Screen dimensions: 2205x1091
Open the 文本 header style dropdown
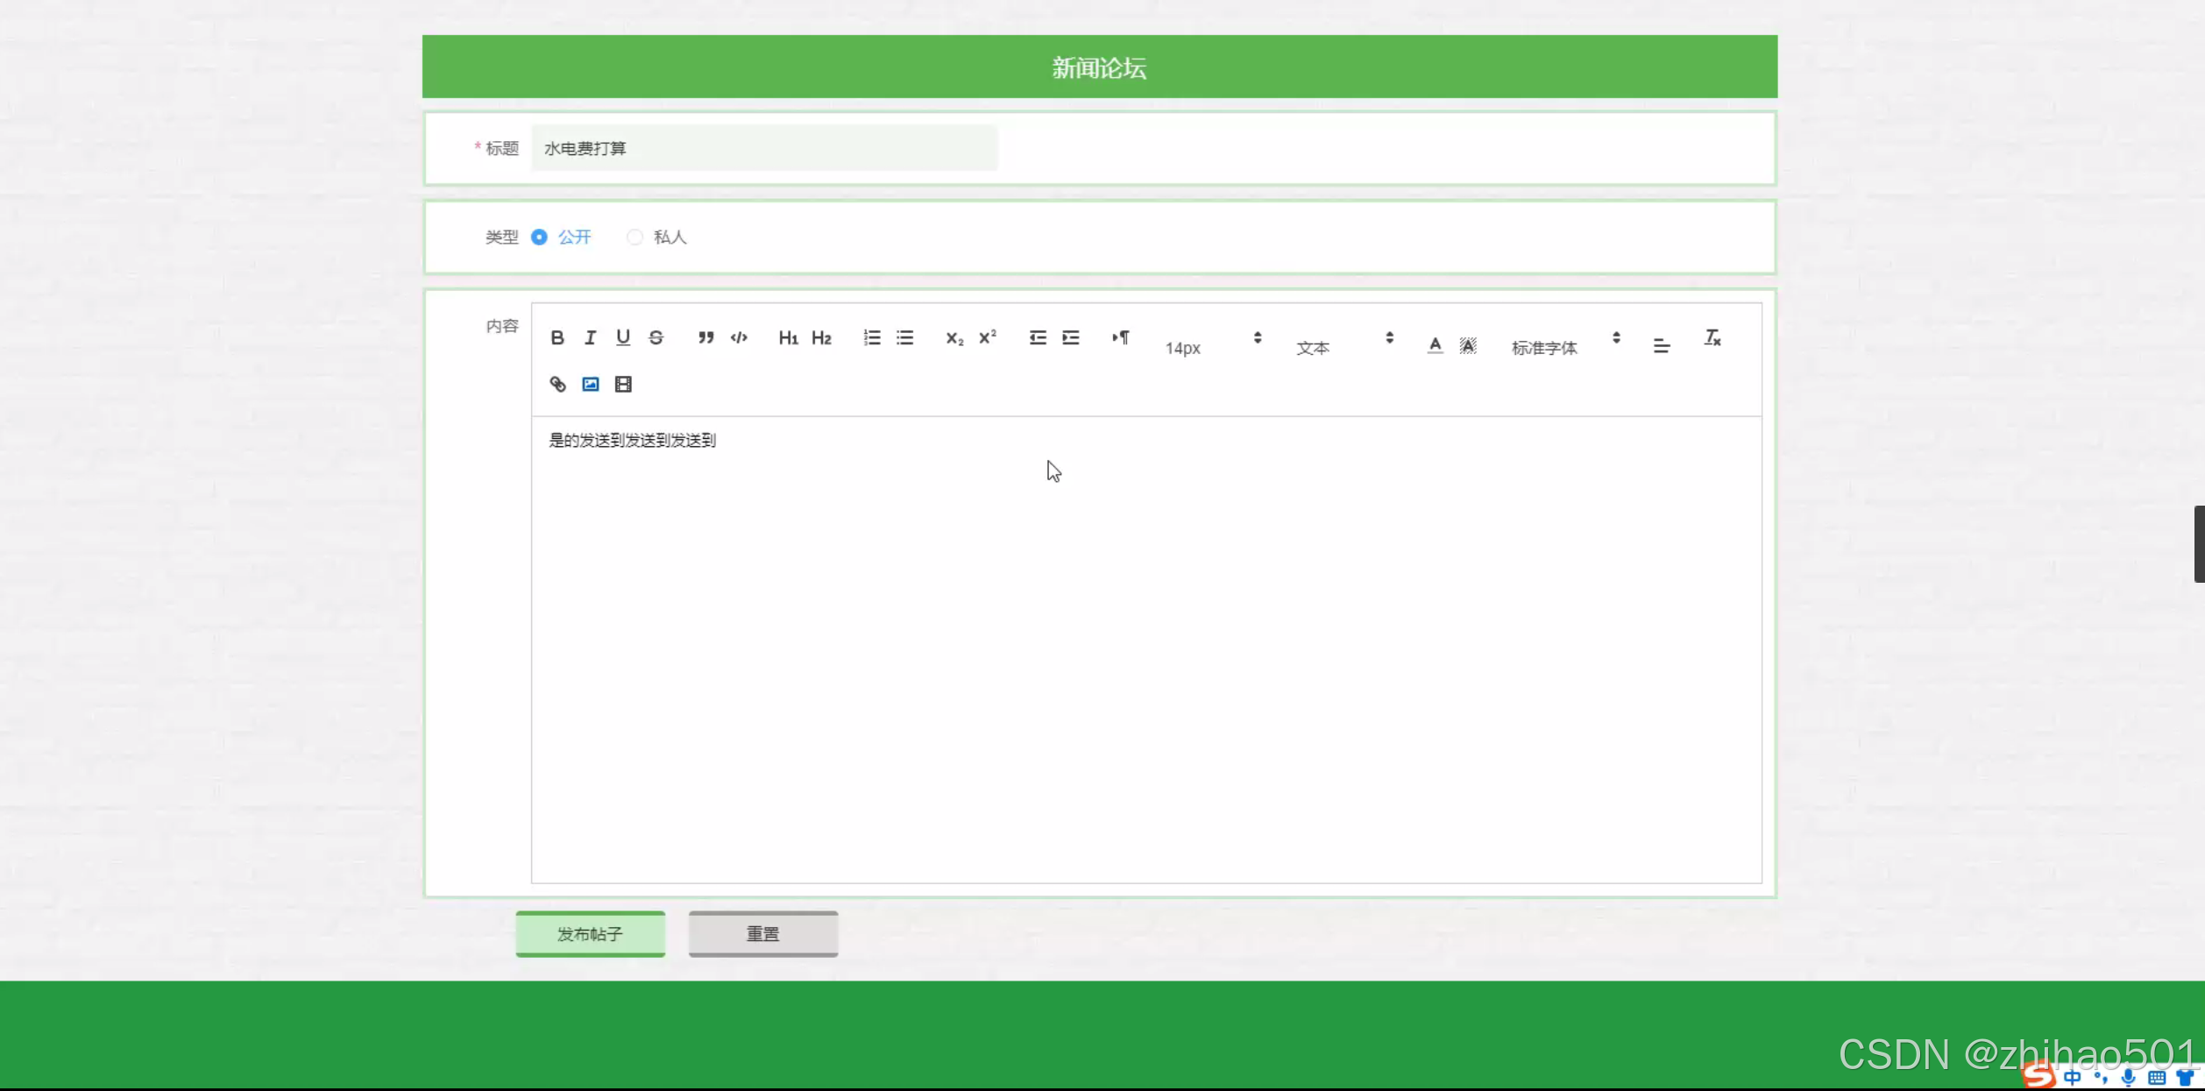1344,346
